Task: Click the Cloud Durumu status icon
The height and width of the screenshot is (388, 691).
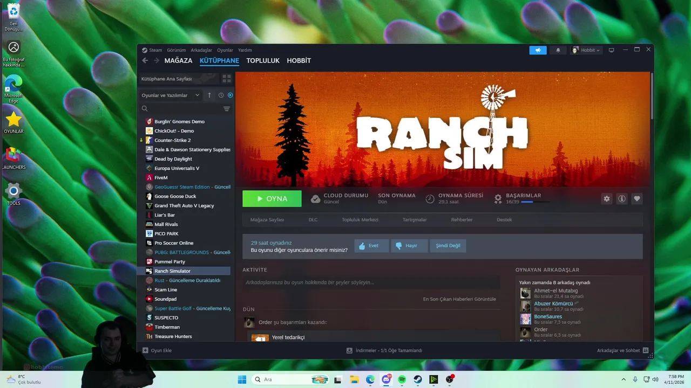Action: tap(315, 199)
